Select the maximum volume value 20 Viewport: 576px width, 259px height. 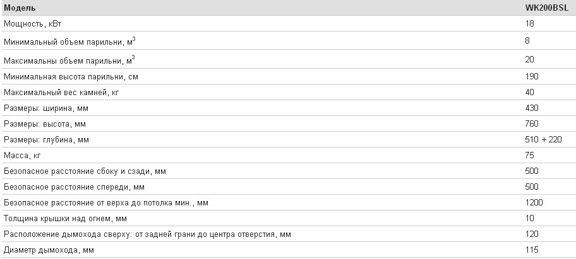click(x=529, y=59)
